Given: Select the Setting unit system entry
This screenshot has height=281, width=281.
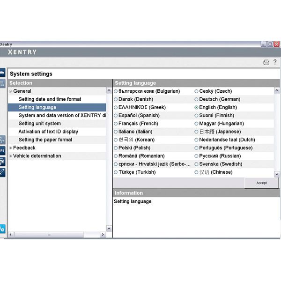Looking at the screenshot, I should [x=39, y=124].
